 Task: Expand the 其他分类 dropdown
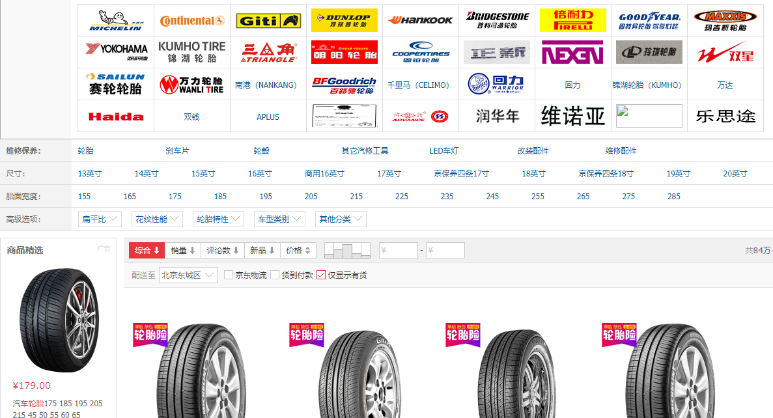(341, 219)
